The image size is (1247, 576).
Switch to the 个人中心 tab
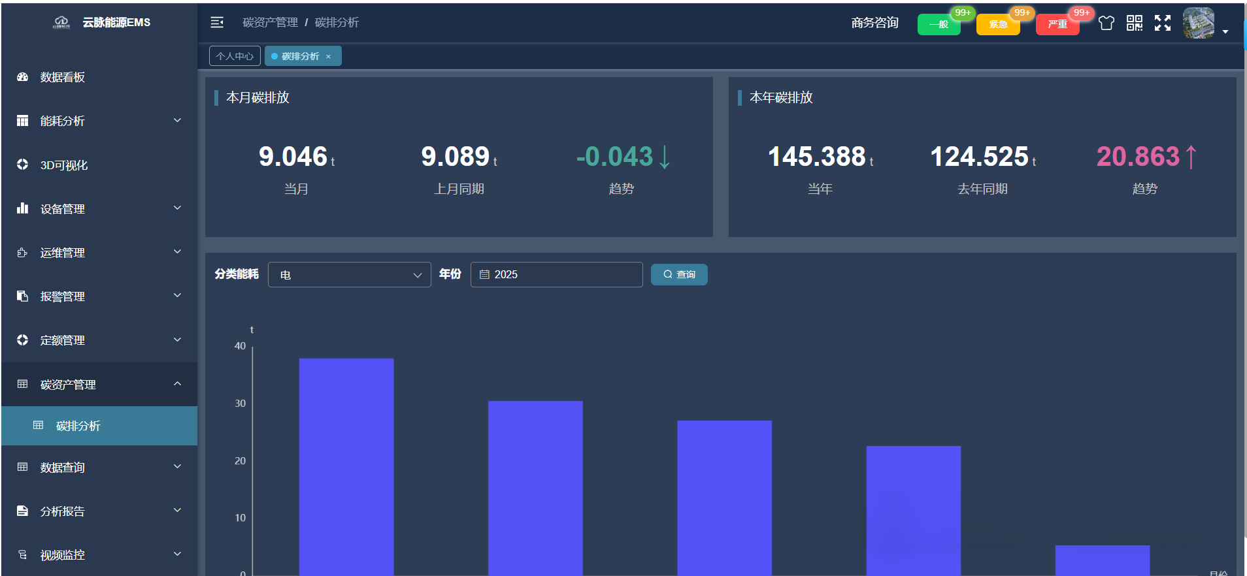pyautogui.click(x=235, y=56)
